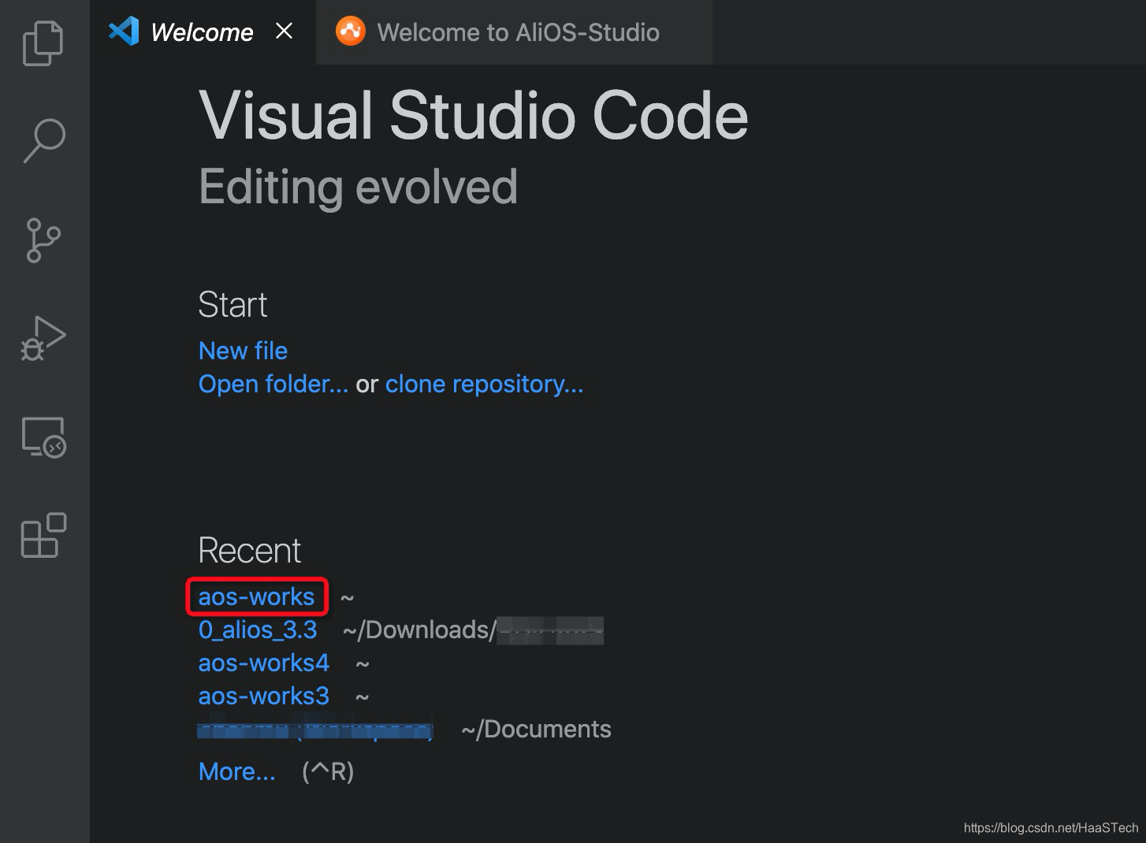Open the Remote Explorer view
The height and width of the screenshot is (843, 1146).
point(43,437)
